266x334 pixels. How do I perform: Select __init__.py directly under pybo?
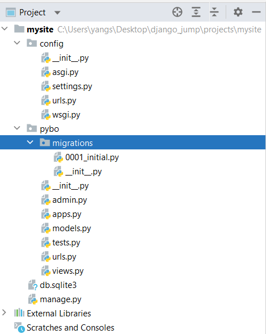click(70, 186)
